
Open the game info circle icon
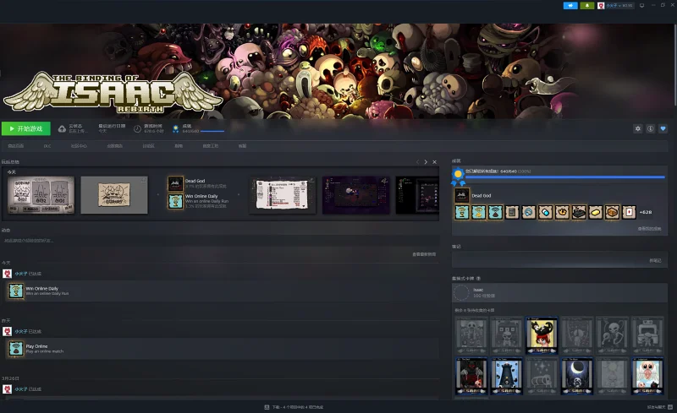pos(650,128)
